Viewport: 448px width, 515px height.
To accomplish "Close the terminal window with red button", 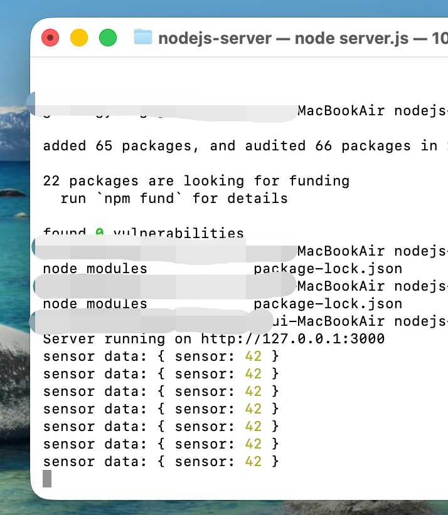I will (50, 38).
